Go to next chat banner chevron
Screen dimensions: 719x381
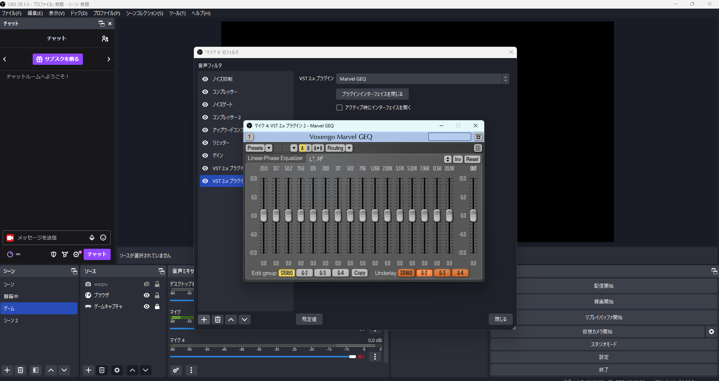tap(109, 59)
